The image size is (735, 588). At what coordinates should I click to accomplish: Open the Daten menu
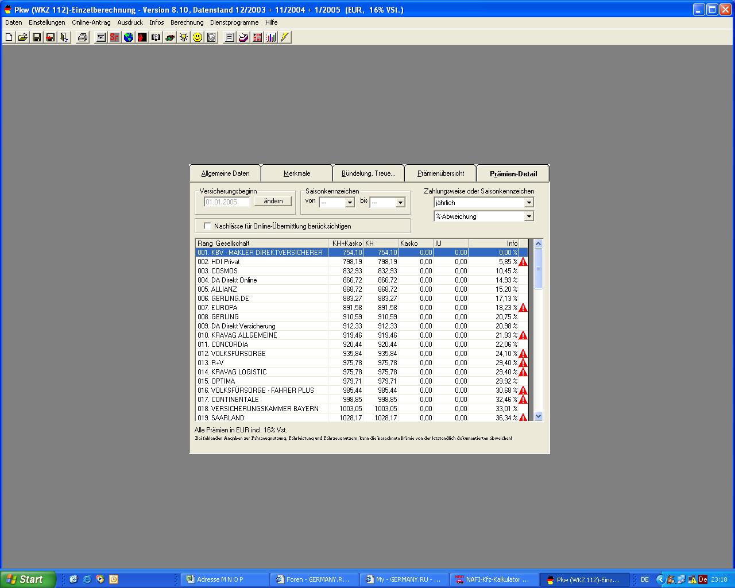tap(14, 22)
